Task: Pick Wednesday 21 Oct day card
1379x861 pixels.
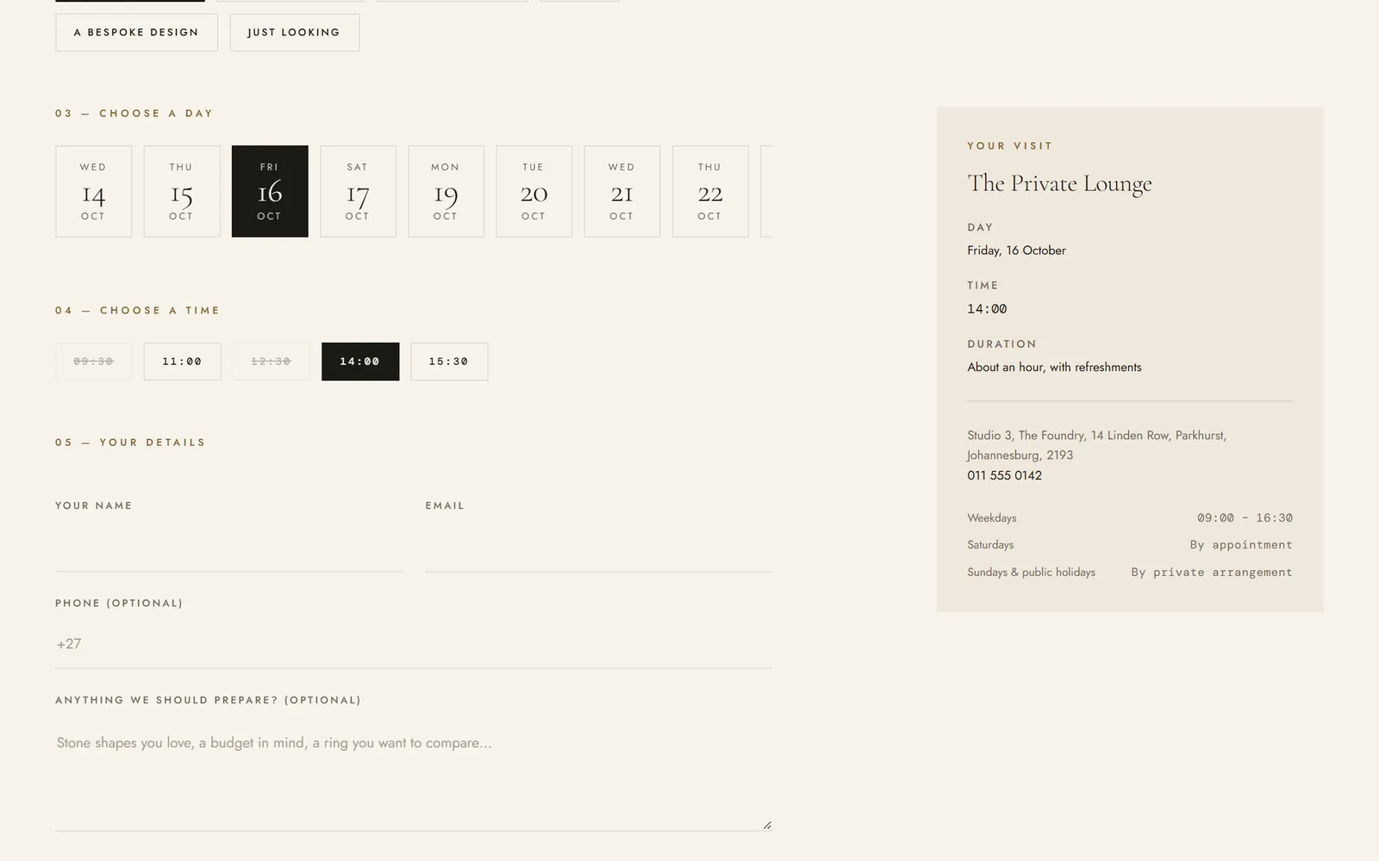Action: 621,191
